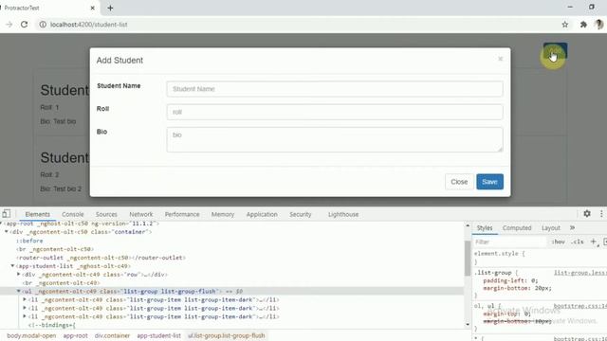
Task: Expand the second li list-group-item node
Action: click(x=25, y=308)
